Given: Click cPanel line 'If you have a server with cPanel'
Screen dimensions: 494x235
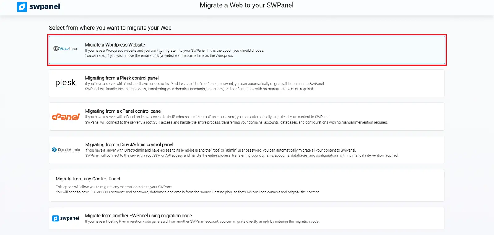Looking at the screenshot, I should [207, 117].
